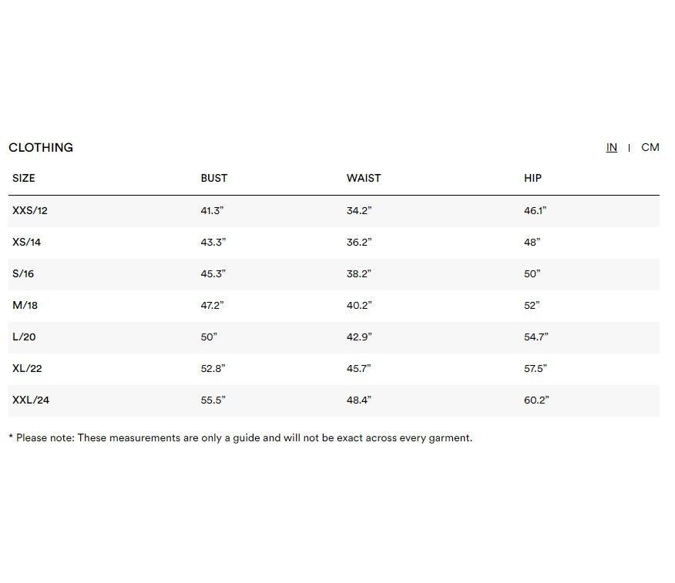This screenshot has height=583, width=675.
Task: Select the XXL/24 size row
Action: 31,400
